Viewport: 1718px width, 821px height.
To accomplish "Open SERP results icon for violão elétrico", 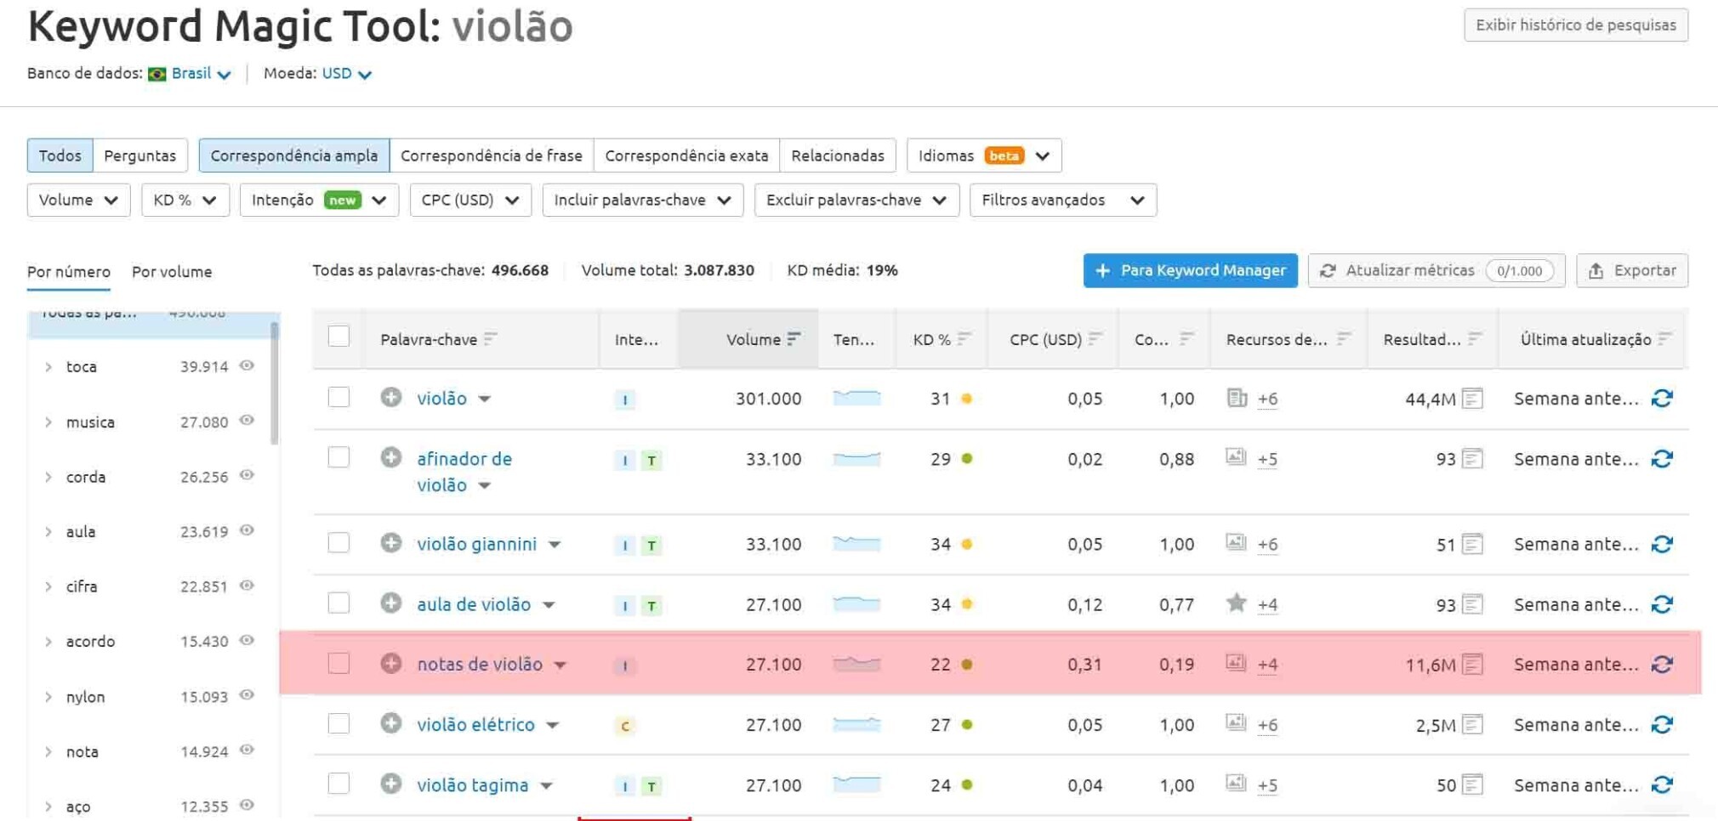I will pyautogui.click(x=1472, y=725).
